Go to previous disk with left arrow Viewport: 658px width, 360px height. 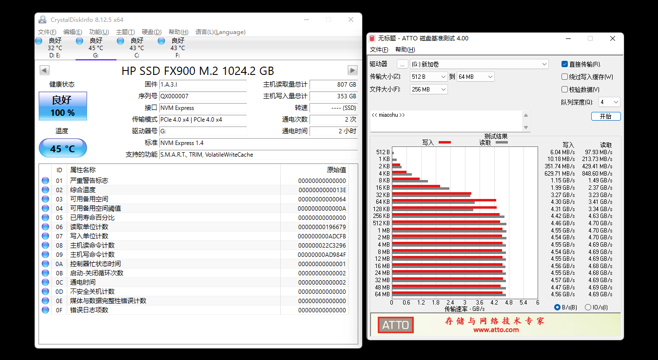(44, 71)
